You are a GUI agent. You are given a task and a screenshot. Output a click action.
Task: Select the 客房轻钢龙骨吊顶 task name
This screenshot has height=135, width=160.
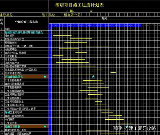click(14, 84)
